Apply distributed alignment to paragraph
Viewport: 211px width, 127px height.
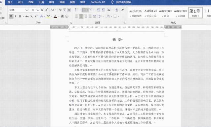click(95, 16)
